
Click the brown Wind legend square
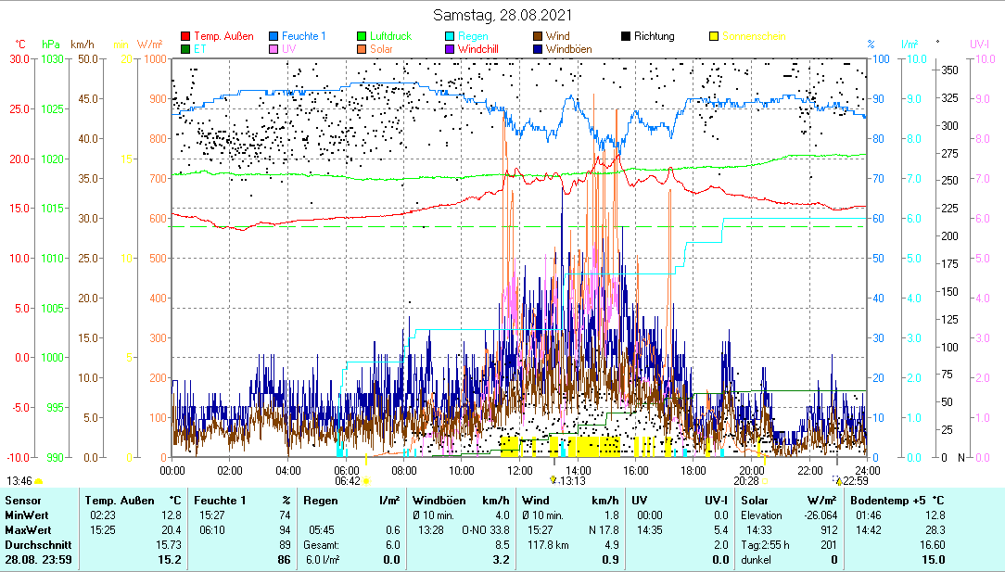point(539,37)
